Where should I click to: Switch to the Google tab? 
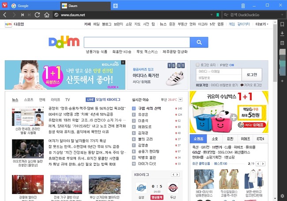click(35, 6)
